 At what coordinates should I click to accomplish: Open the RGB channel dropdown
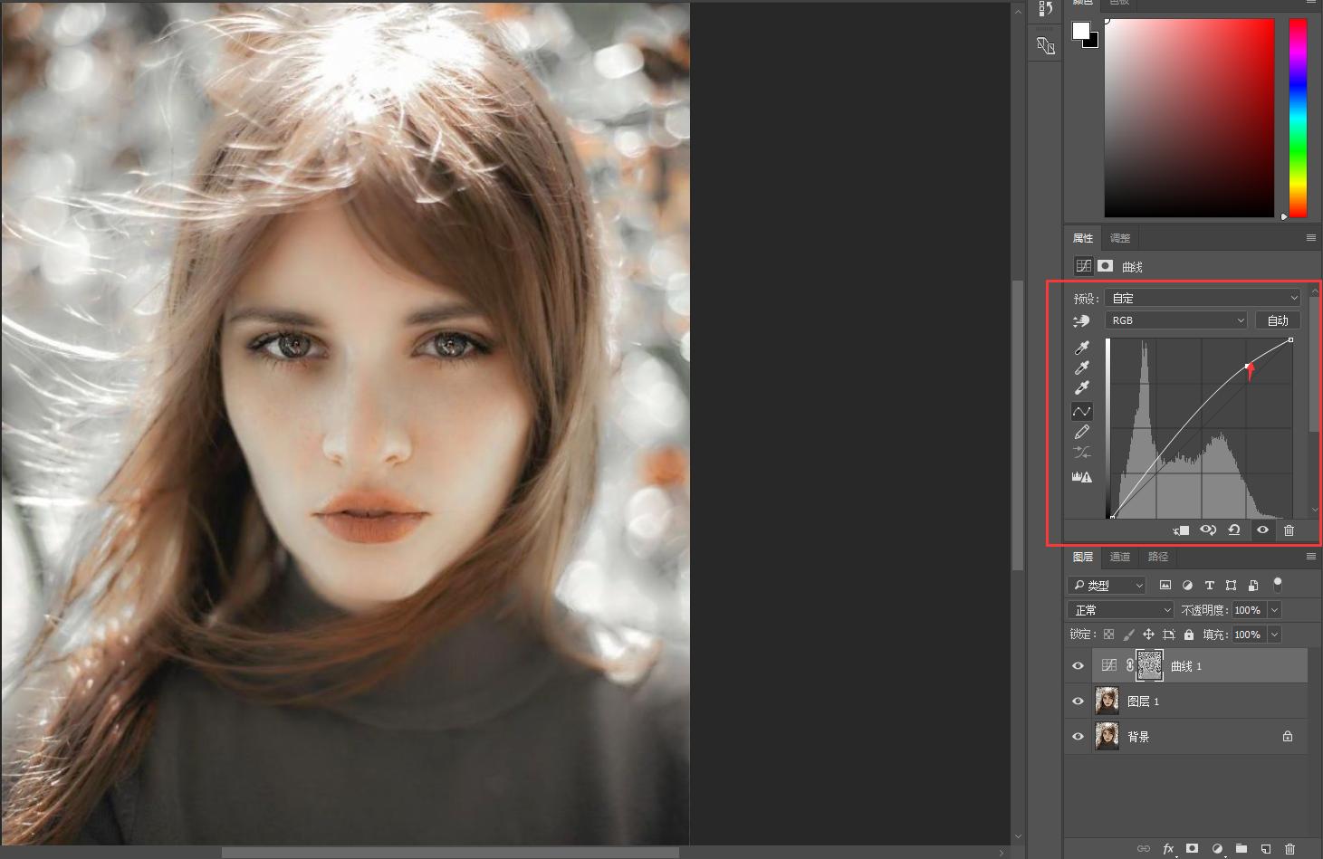pyautogui.click(x=1176, y=320)
